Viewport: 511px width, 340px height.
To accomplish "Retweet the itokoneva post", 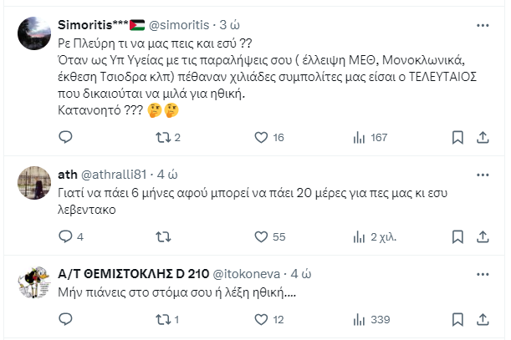I will click(165, 318).
